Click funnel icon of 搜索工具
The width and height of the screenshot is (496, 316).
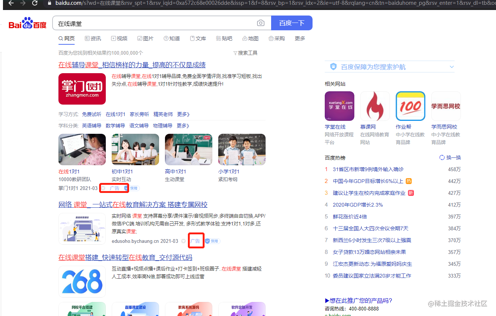pos(235,53)
